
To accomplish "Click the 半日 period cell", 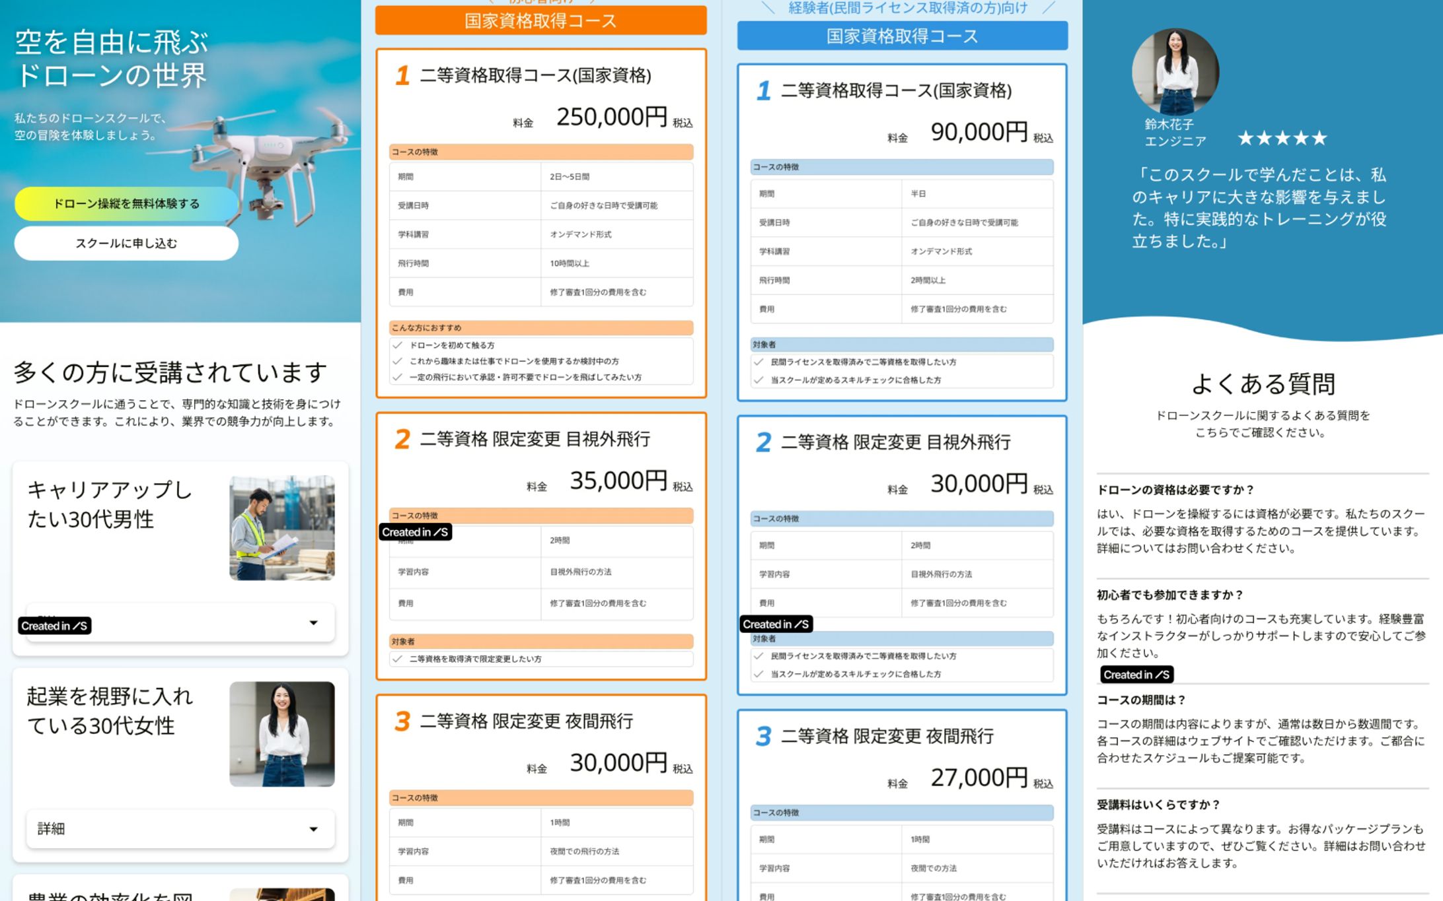I will click(977, 194).
